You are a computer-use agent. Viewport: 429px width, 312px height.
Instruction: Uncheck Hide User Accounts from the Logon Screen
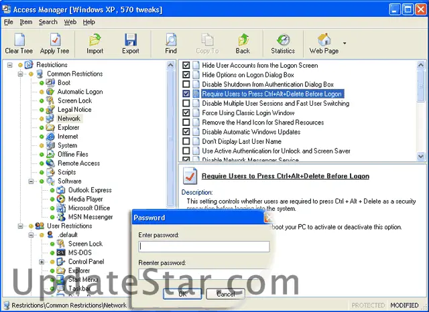pyautogui.click(x=186, y=66)
